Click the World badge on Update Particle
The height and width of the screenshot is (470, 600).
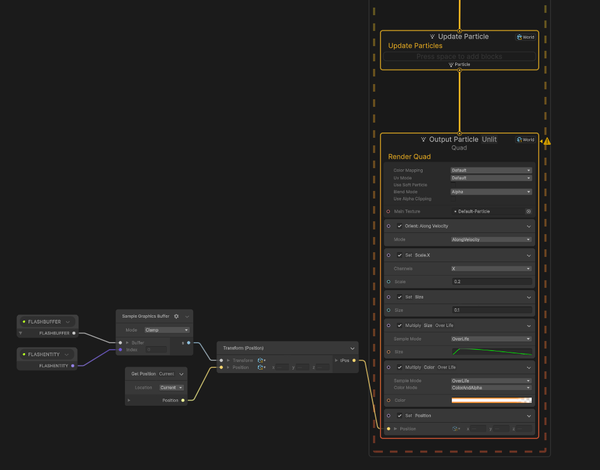click(525, 37)
